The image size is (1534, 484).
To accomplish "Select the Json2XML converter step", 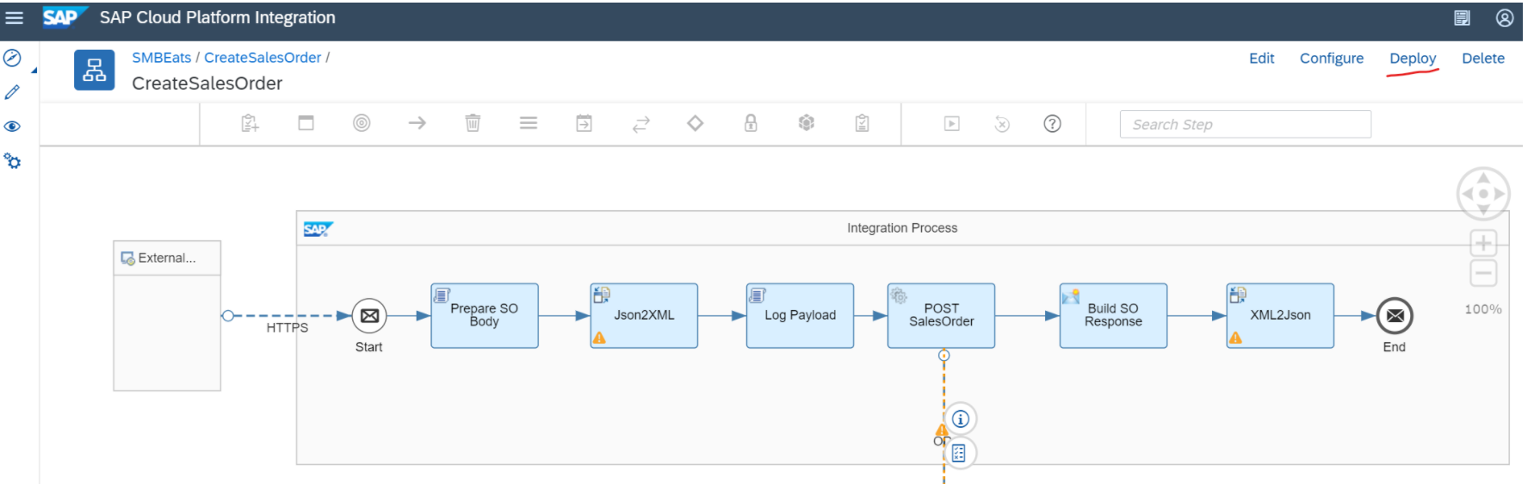I will [x=644, y=315].
